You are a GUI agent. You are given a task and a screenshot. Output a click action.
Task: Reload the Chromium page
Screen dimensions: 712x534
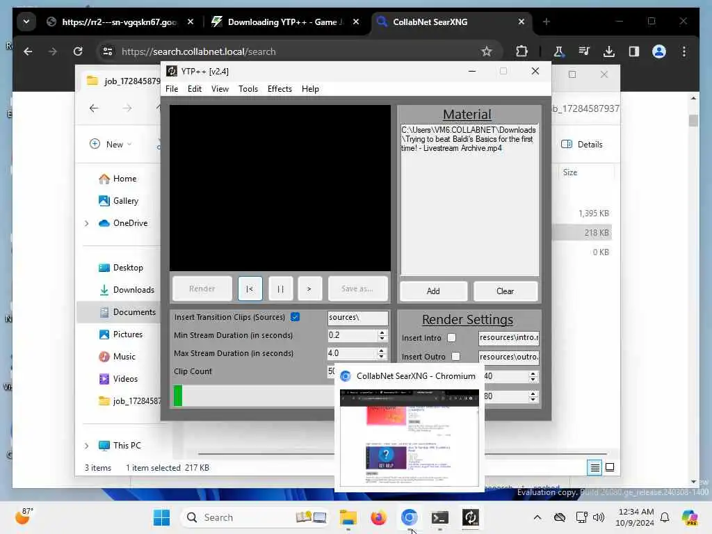click(x=78, y=51)
